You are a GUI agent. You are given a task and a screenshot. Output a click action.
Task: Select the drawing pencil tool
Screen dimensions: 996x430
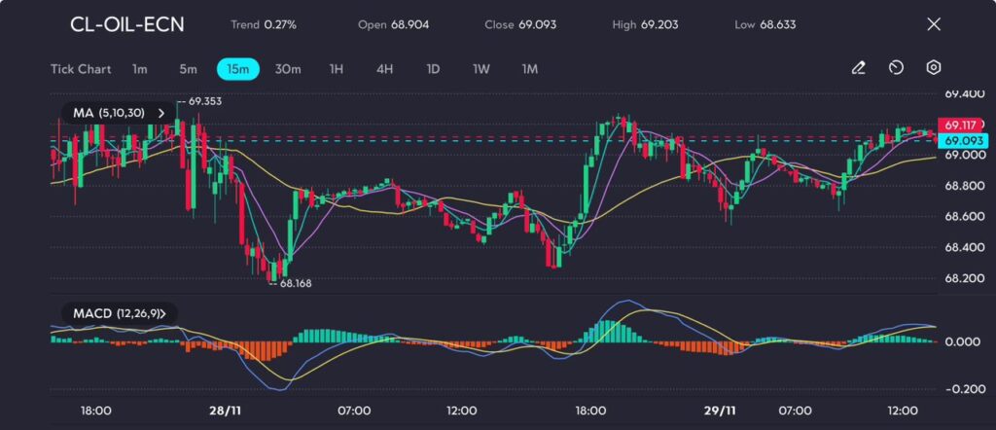pyautogui.click(x=858, y=68)
